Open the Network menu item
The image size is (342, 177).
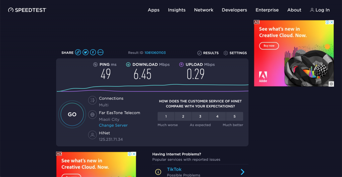204,10
